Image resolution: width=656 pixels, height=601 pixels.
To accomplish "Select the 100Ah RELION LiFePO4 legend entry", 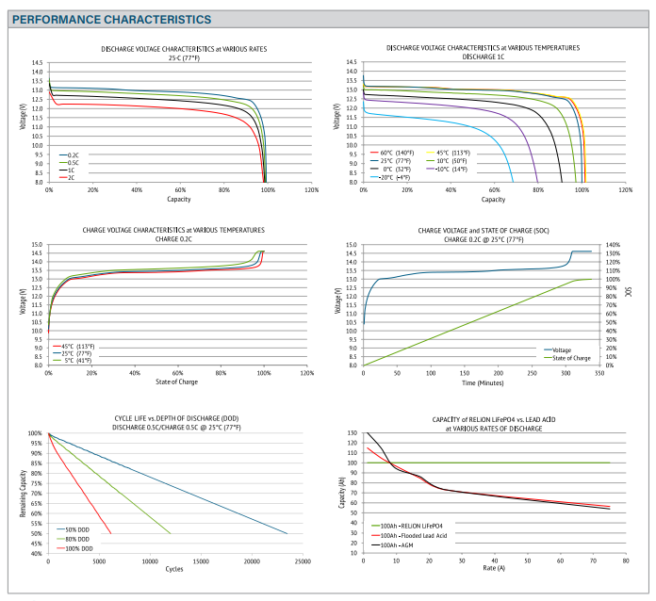I will [x=410, y=526].
